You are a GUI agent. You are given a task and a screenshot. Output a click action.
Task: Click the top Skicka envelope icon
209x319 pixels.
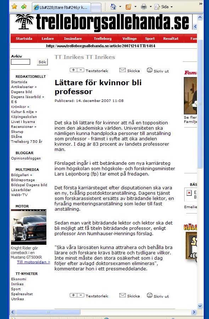pyautogui.click(x=123, y=70)
